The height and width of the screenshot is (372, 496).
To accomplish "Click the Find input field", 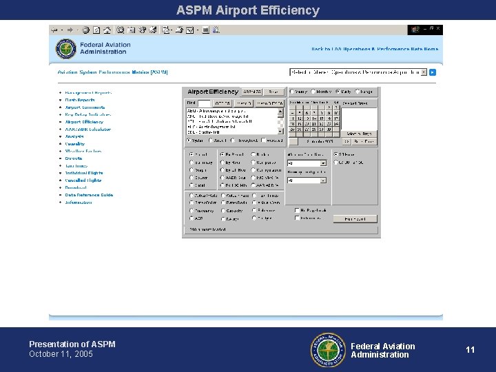I will (x=204, y=103).
